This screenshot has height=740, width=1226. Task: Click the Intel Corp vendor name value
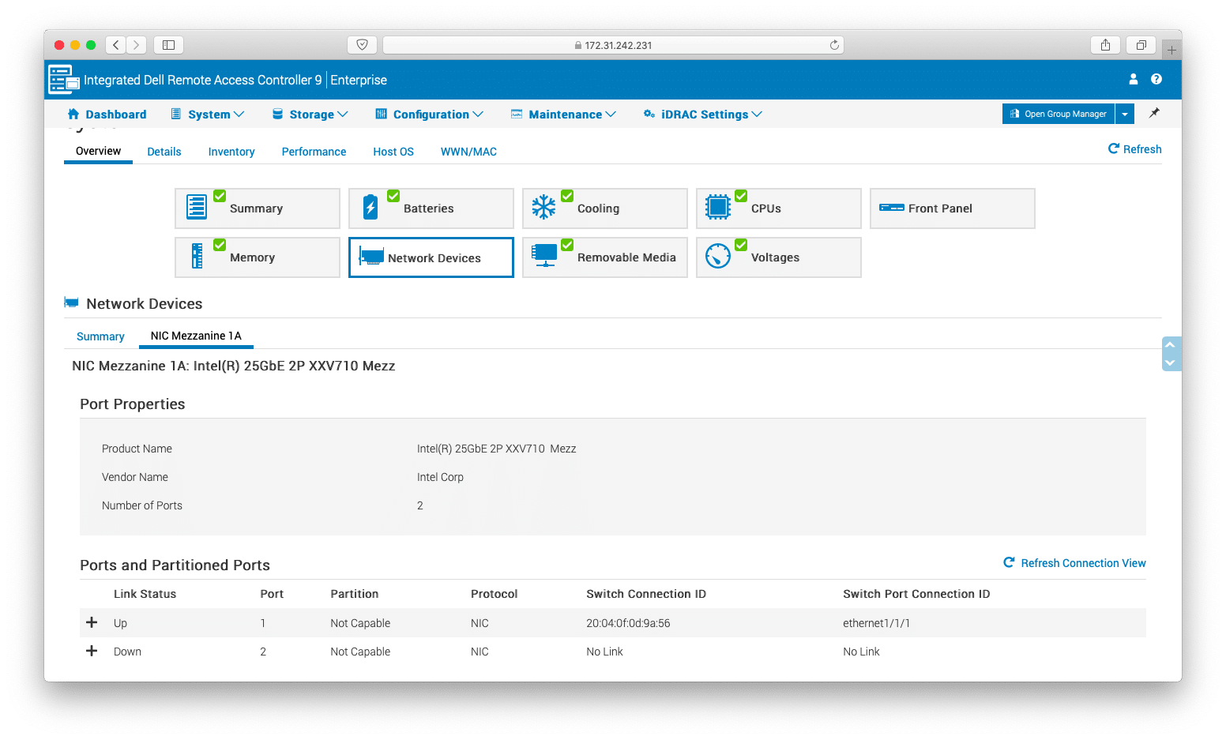[x=440, y=477]
